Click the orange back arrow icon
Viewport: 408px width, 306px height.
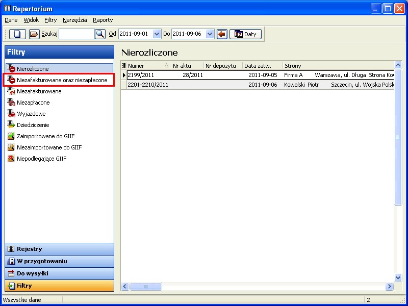click(x=222, y=34)
